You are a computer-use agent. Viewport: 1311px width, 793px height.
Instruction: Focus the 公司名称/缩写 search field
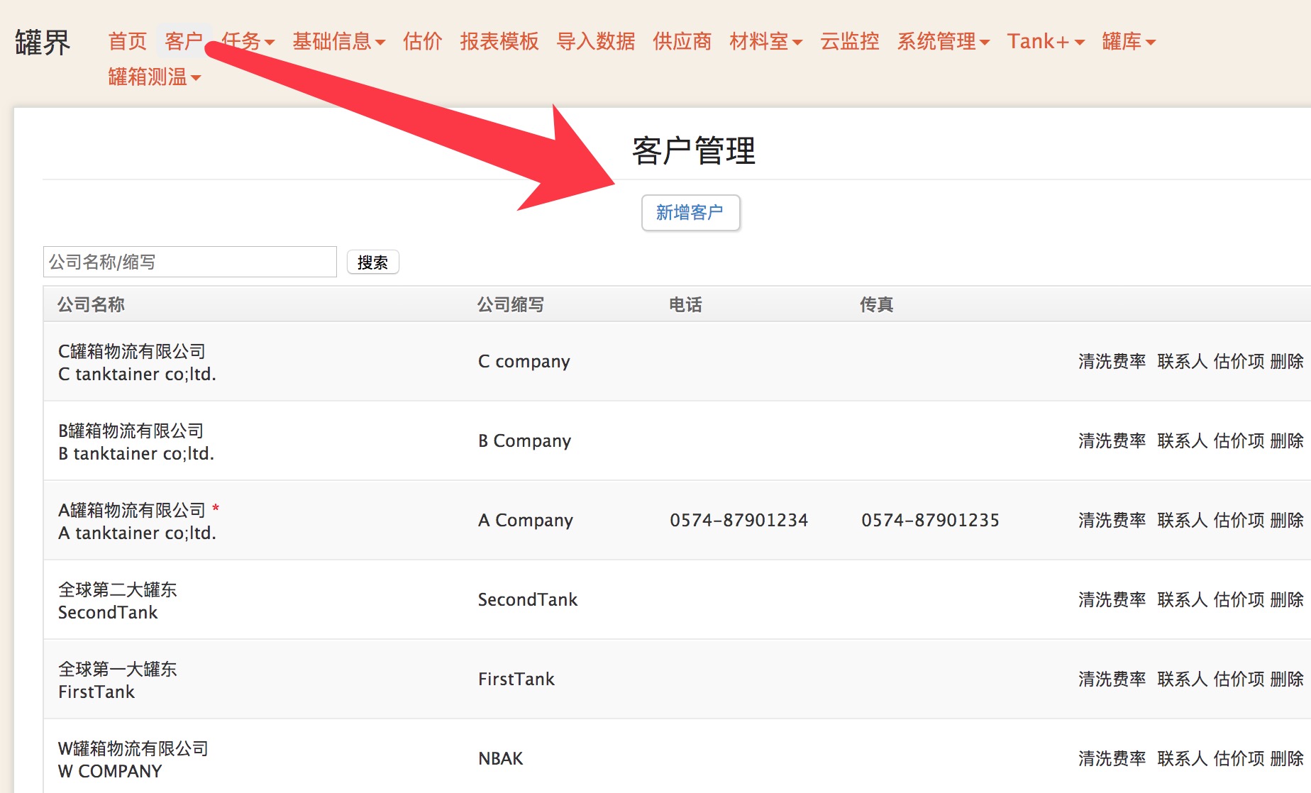[189, 262]
